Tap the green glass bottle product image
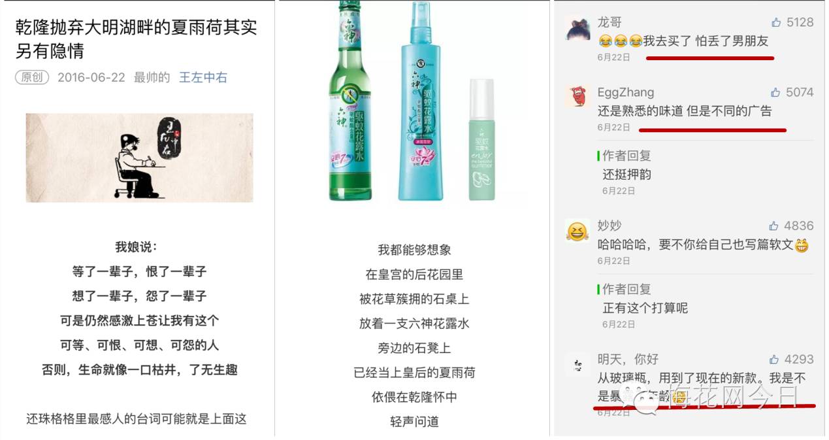The image size is (829, 440). pos(350,100)
